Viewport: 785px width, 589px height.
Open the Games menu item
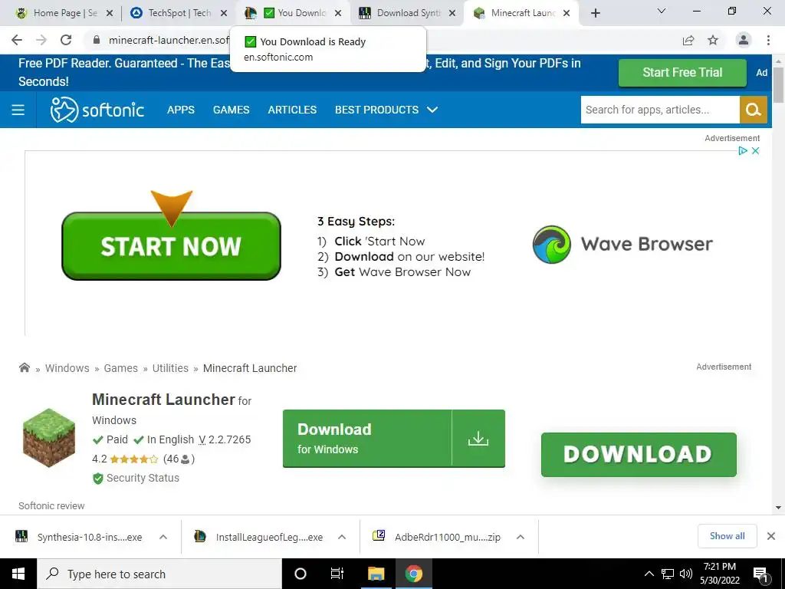231,110
